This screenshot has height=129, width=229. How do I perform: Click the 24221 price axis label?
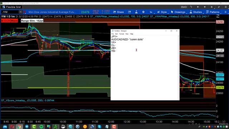[x=220, y=37]
